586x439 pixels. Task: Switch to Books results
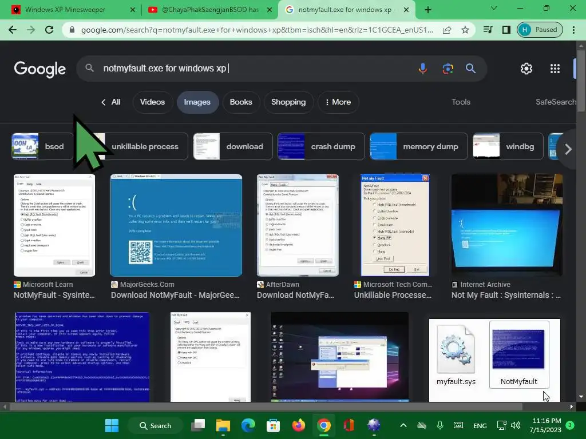point(241,102)
